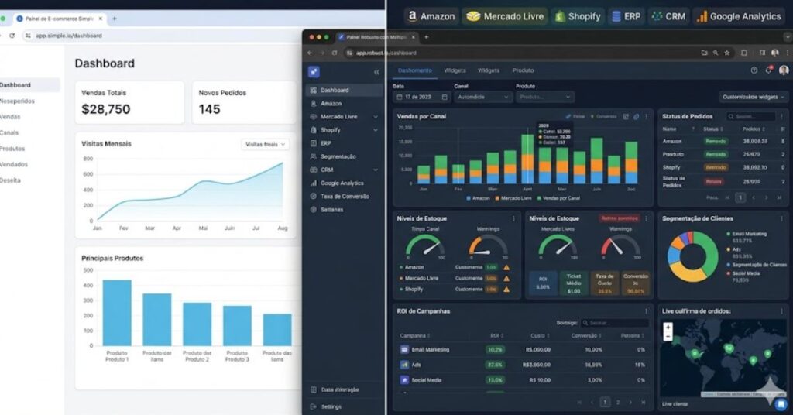Expand Mercado Livre in the dark sidebar
Image resolution: width=793 pixels, height=415 pixels.
click(376, 117)
